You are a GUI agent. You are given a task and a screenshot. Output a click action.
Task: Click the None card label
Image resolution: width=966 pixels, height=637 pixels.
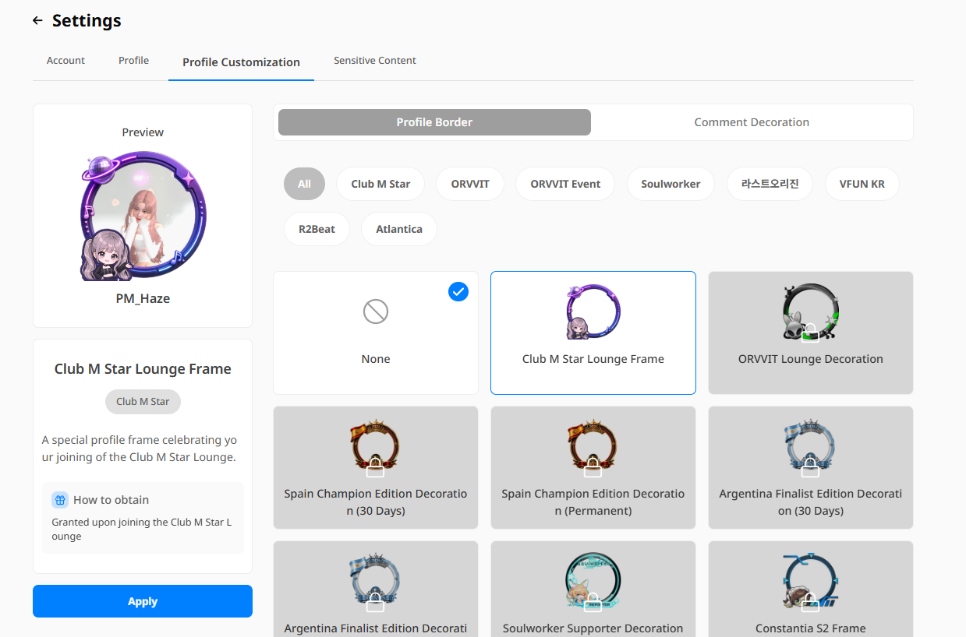(x=376, y=359)
